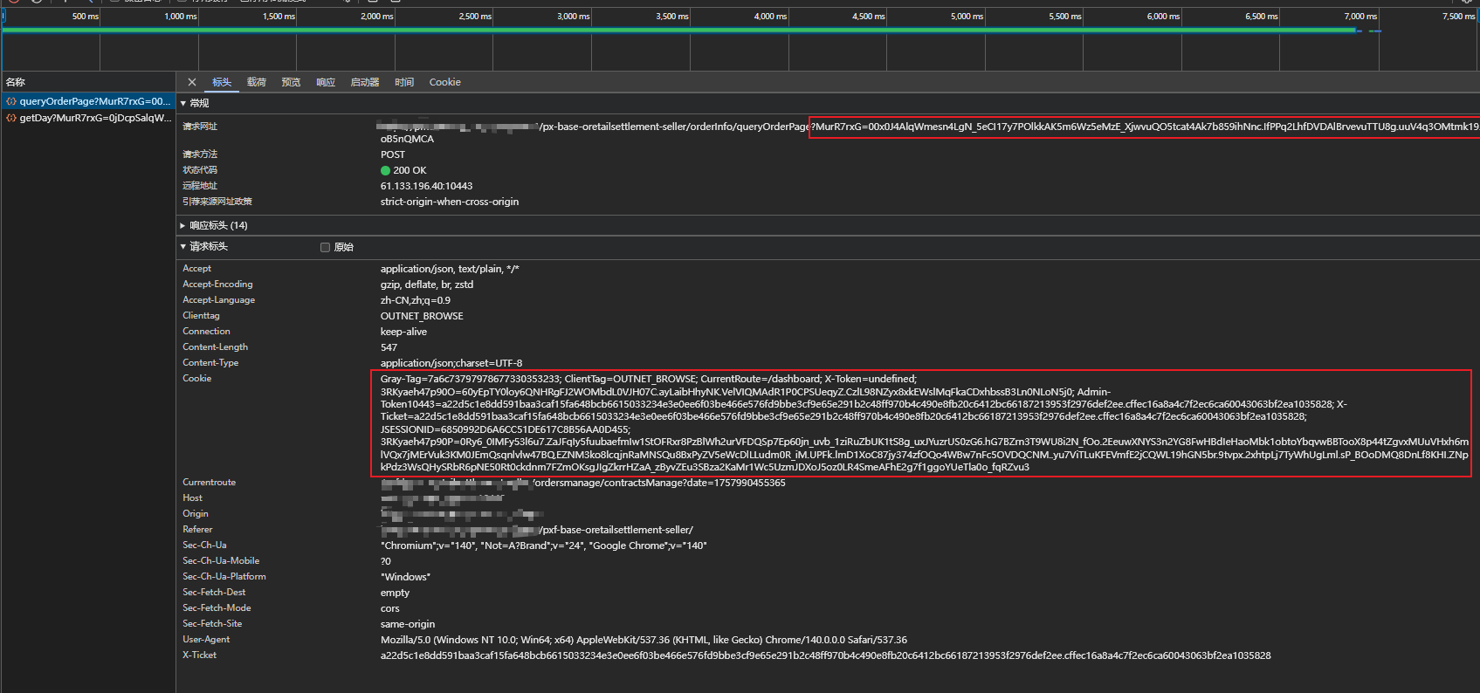Click remote address 61.133.196.40:10443
Screen dimensions: 1480x693
(426, 186)
